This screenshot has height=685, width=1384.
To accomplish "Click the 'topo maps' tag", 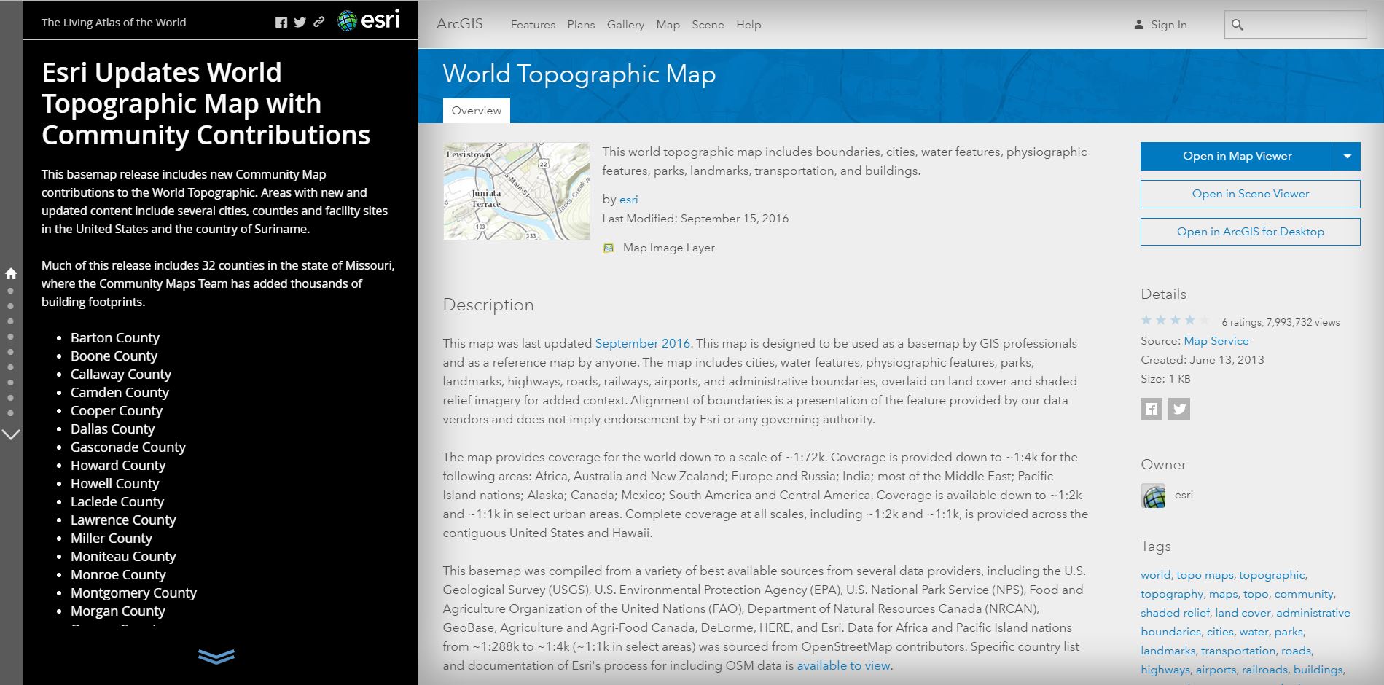I will click(x=1205, y=575).
